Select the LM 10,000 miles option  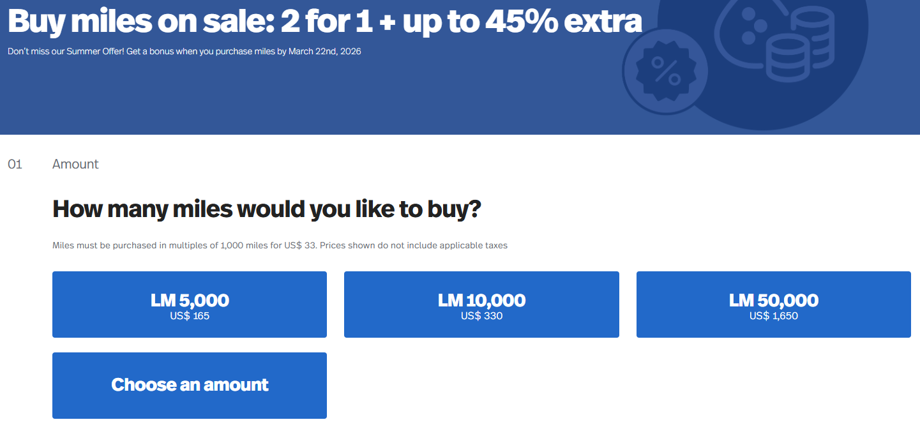point(481,305)
